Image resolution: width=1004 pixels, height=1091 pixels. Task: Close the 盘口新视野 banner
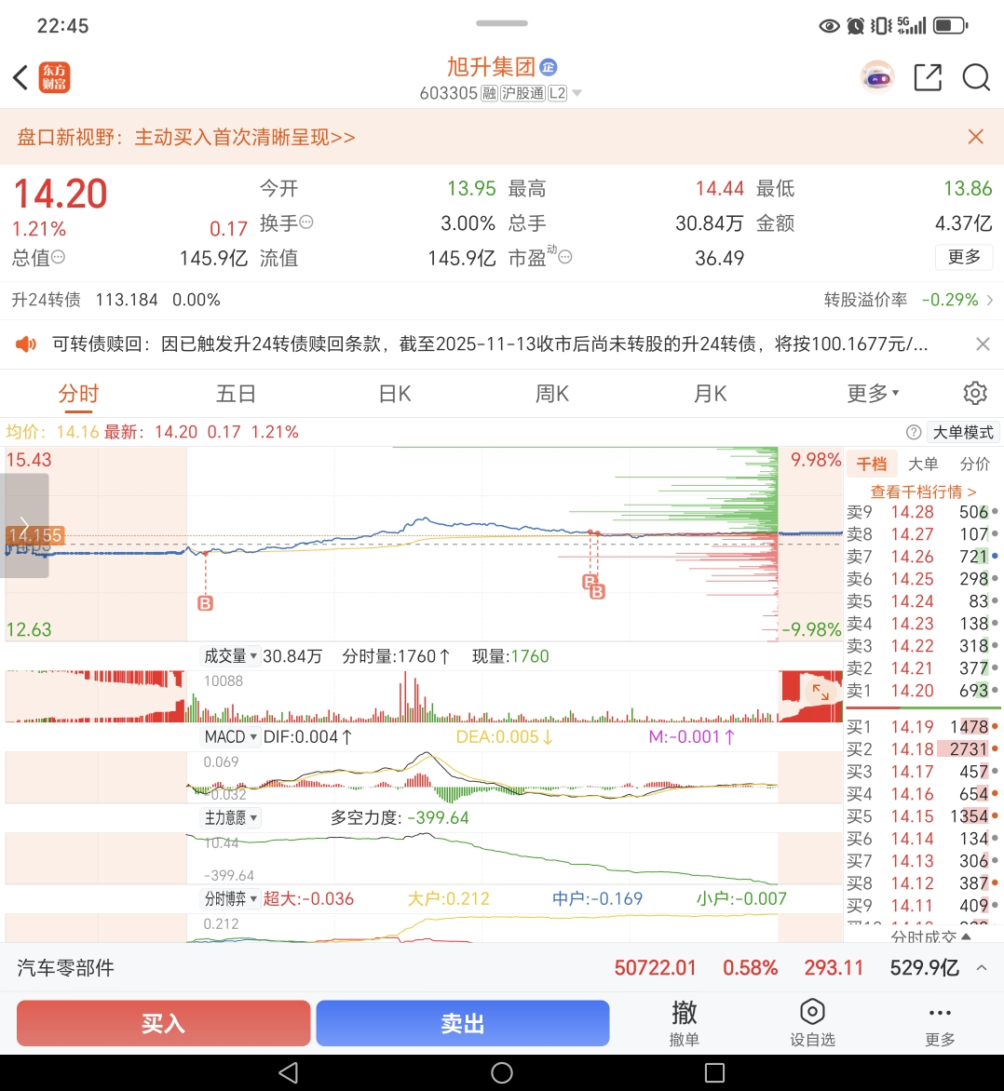coord(975,136)
